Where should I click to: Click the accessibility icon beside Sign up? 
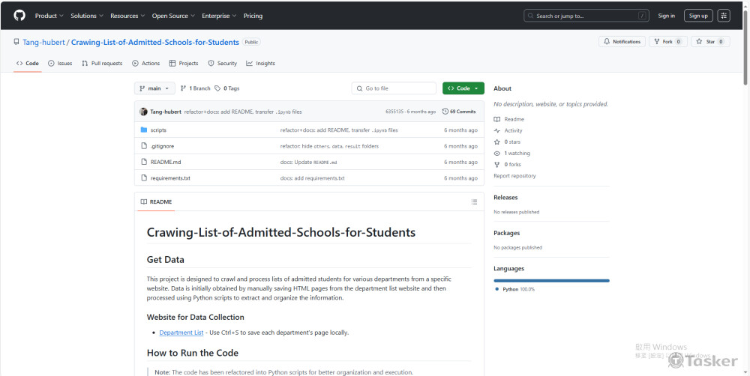pos(724,16)
